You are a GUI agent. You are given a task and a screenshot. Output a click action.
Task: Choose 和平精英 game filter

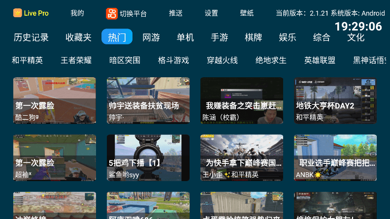pos(27,60)
